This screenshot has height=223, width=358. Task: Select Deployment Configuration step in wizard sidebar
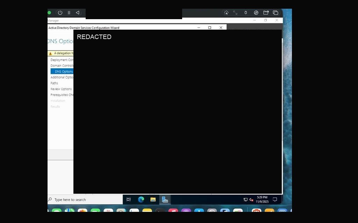pos(62,60)
